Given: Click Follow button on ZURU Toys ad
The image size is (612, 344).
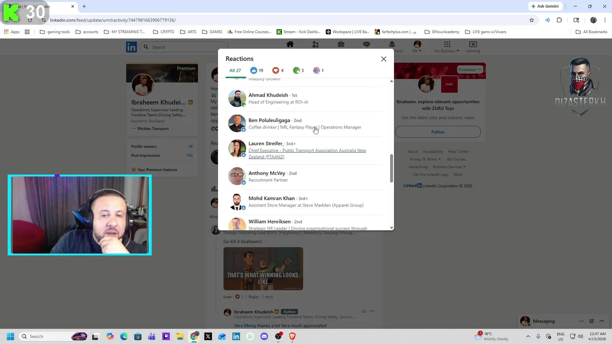Looking at the screenshot, I should coord(437,132).
